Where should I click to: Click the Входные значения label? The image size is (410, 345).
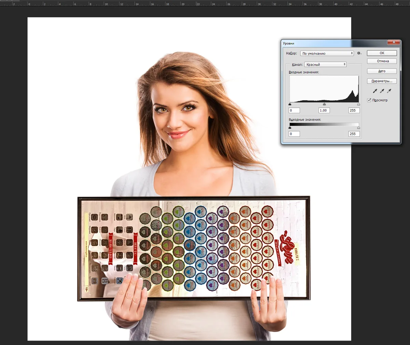[304, 72]
